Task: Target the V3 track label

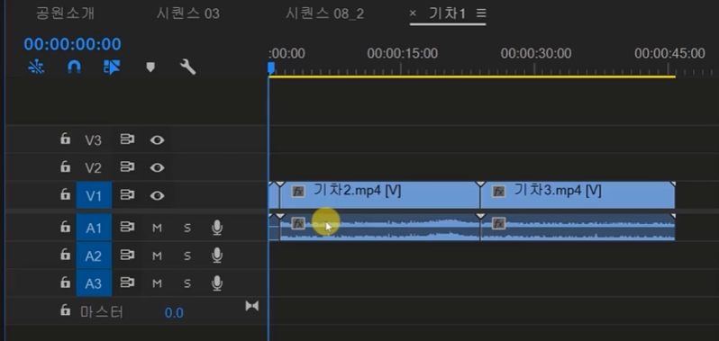Action: coord(93,140)
